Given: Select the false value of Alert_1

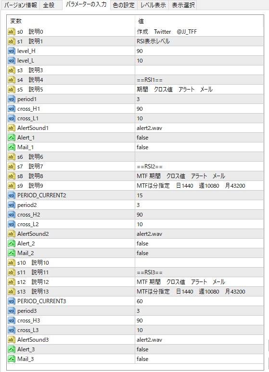Looking at the screenshot, I should pyautogui.click(x=199, y=138).
